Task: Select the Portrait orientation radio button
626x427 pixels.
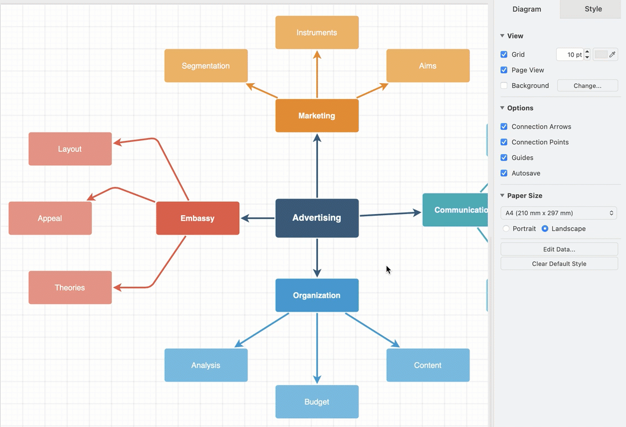Action: click(x=506, y=228)
